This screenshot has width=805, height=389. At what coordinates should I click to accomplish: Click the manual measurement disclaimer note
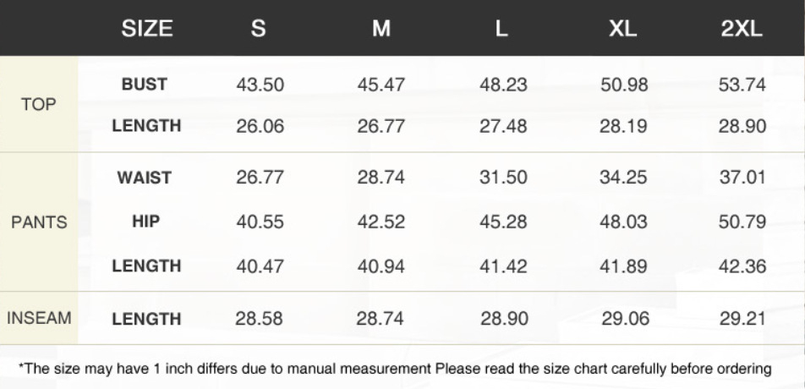coord(395,369)
